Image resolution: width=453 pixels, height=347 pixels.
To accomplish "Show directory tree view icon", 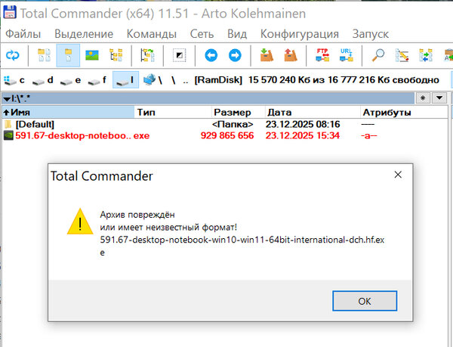I will [x=116, y=55].
